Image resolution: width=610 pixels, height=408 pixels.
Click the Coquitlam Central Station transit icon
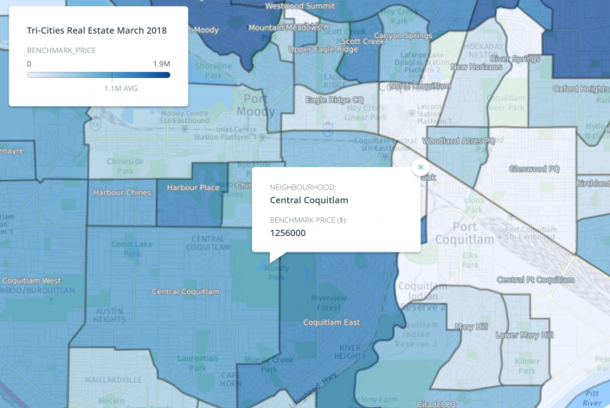(x=386, y=156)
